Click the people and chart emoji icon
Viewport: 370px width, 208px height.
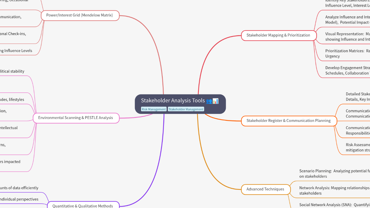(x=212, y=101)
